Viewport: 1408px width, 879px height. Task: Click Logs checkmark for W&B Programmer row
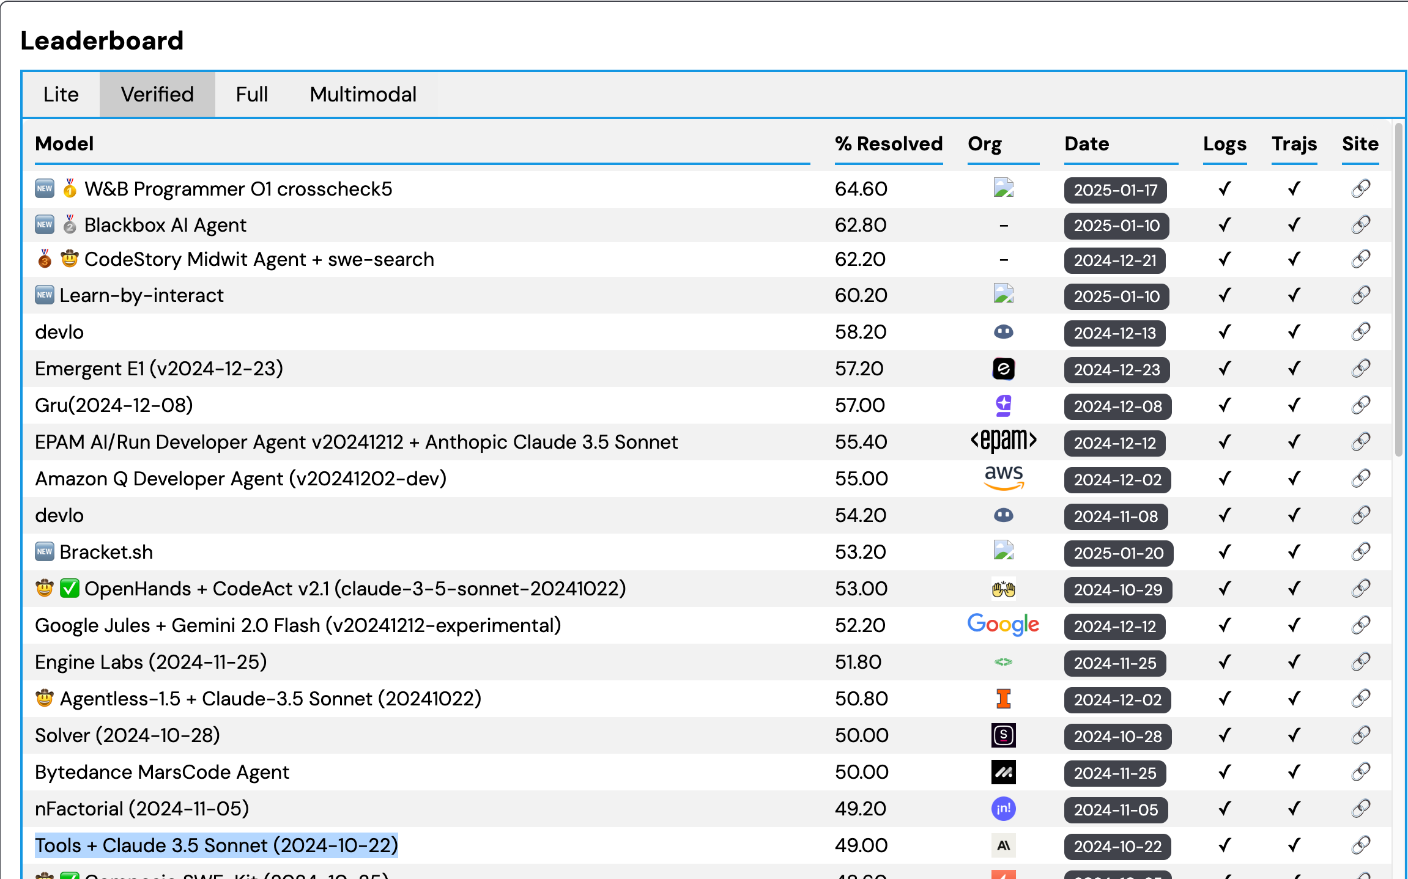pyautogui.click(x=1225, y=189)
